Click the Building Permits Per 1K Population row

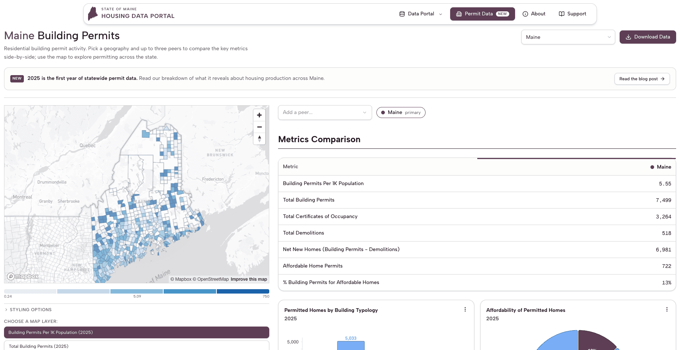pos(477,184)
